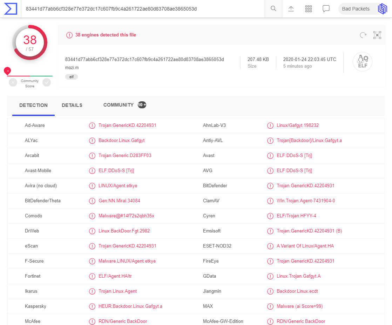
Task: Click the ELF file type icon
Action: [363, 62]
